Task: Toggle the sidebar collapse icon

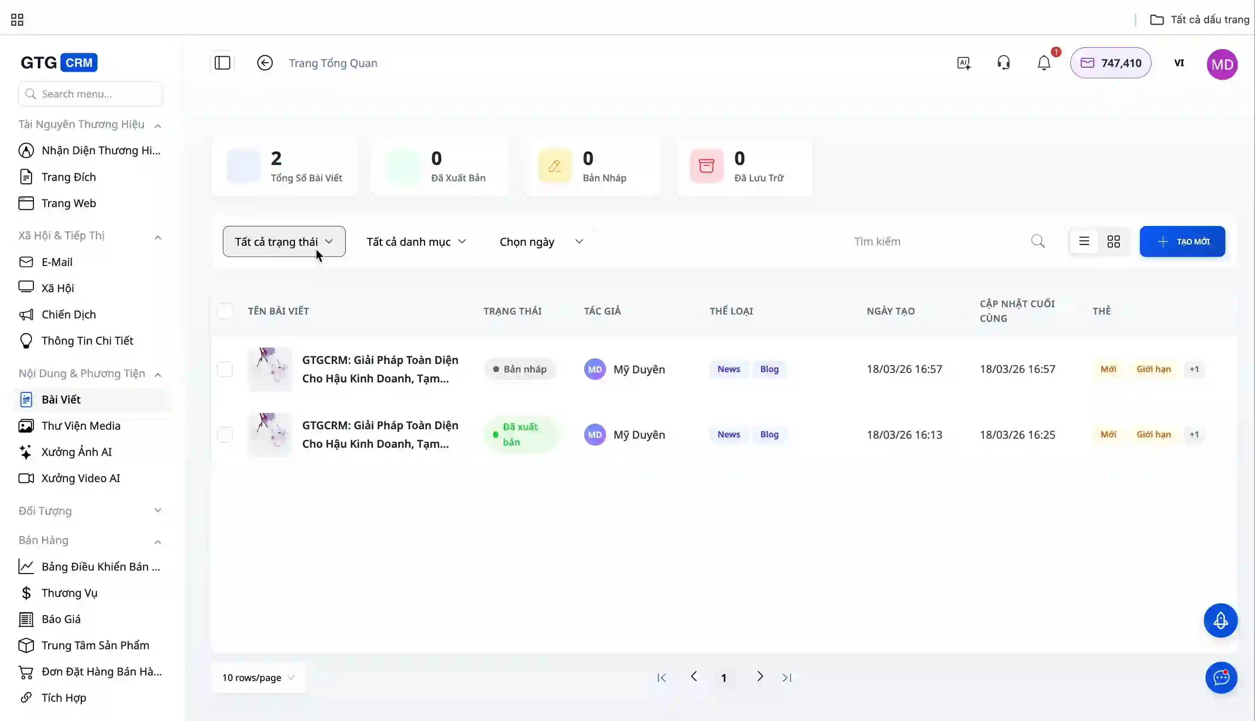Action: coord(222,63)
